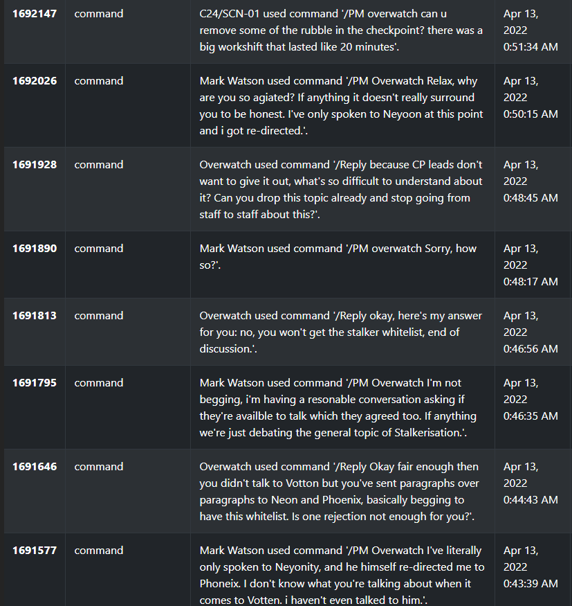Click the 'Okay fair enough then' reply text
Screen dimensions: 572x606
click(340, 492)
